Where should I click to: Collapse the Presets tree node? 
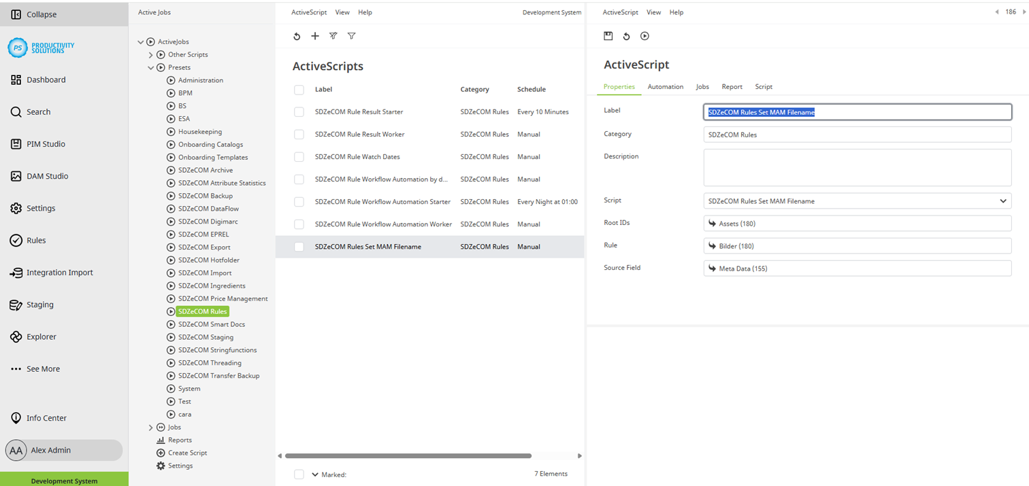click(150, 67)
